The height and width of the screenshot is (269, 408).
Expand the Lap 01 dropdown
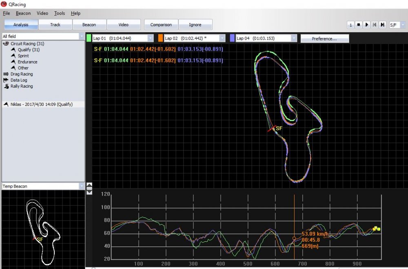pyautogui.click(x=150, y=38)
